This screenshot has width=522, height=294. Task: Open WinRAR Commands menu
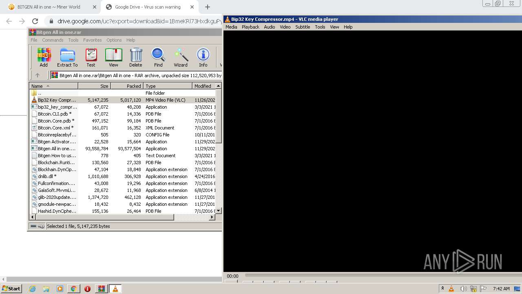coord(53,40)
